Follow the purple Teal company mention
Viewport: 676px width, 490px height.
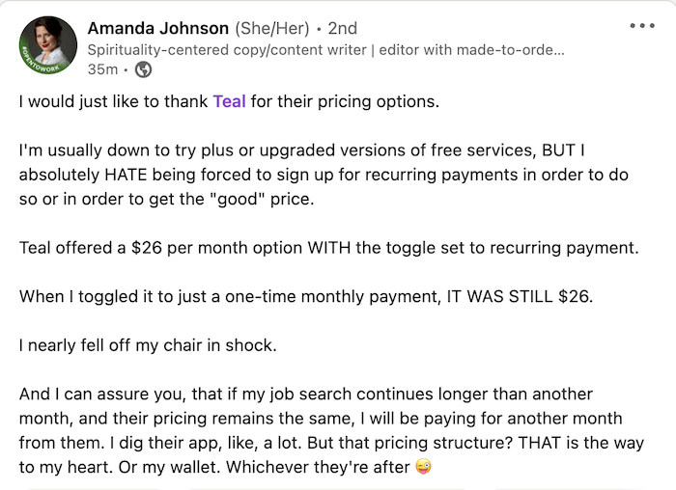pyautogui.click(x=230, y=101)
